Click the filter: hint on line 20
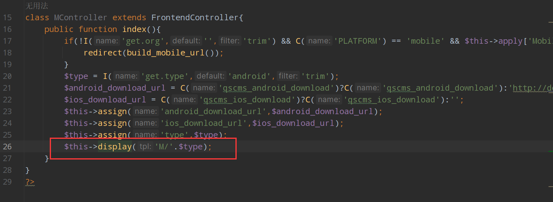This screenshot has width=553, height=202. (288, 76)
